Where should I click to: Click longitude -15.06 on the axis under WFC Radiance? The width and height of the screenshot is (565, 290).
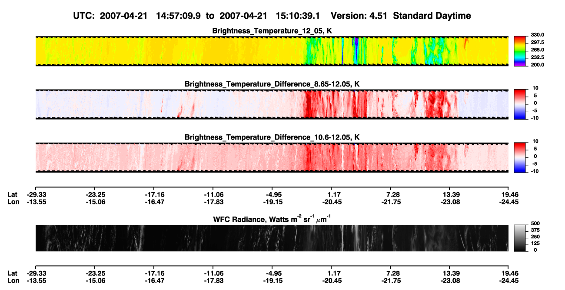tap(95, 280)
